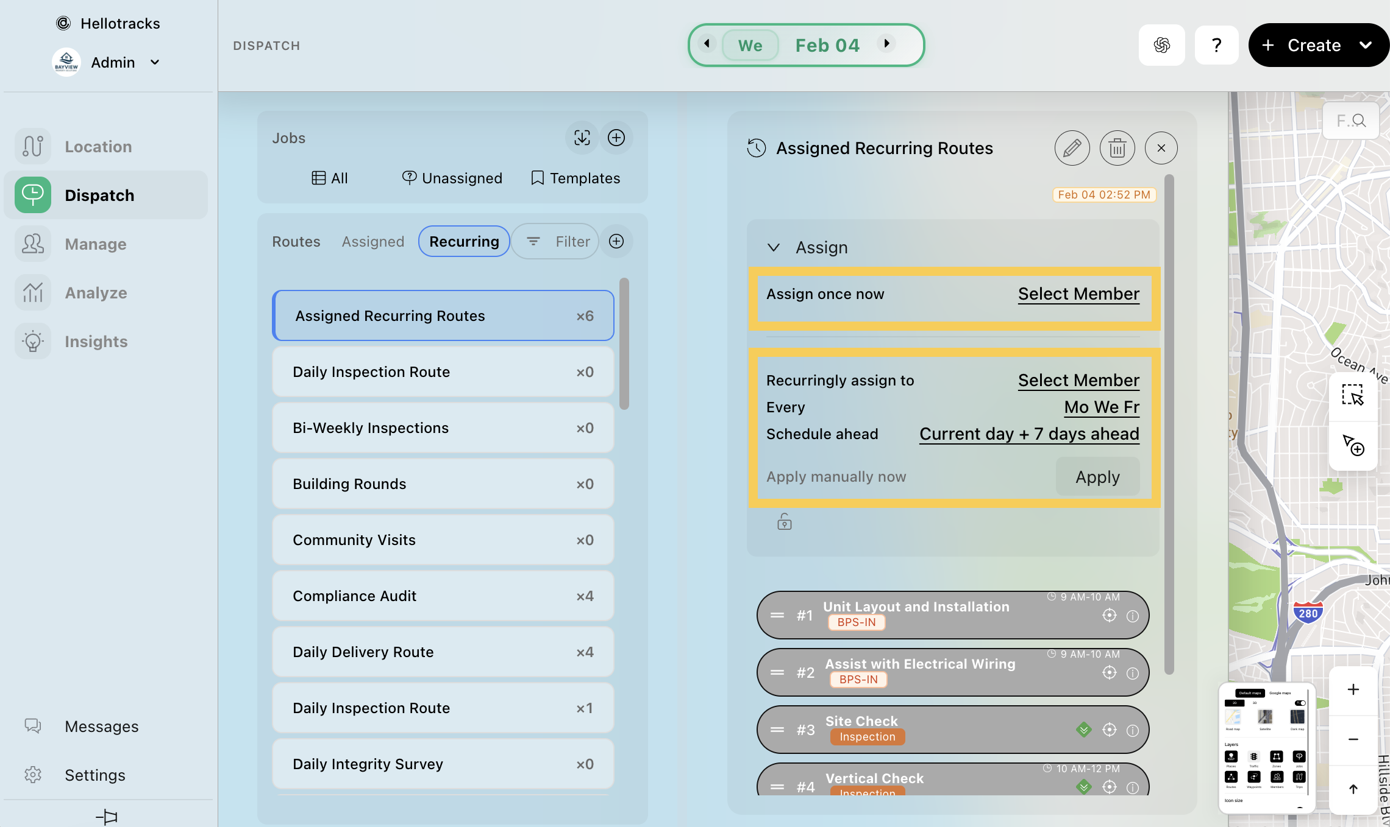1390x827 pixels.
Task: Click the AI assistant icon in top bar
Action: (1161, 45)
